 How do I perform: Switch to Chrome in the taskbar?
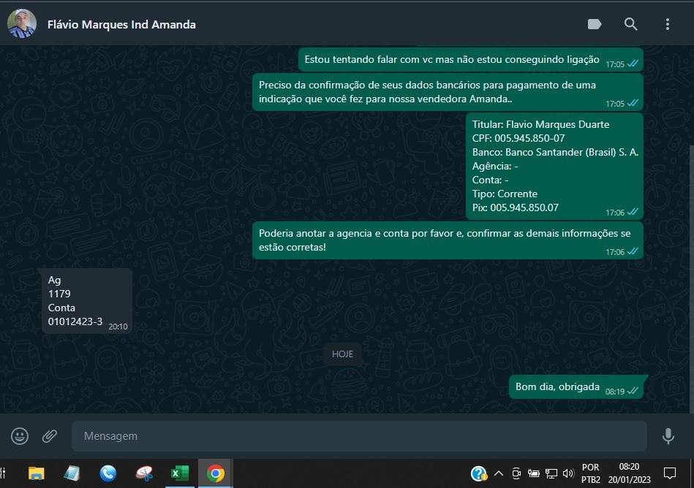point(215,473)
